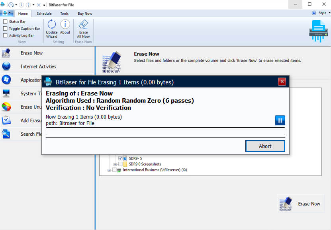Minimize the BitRaser window

(295, 4)
